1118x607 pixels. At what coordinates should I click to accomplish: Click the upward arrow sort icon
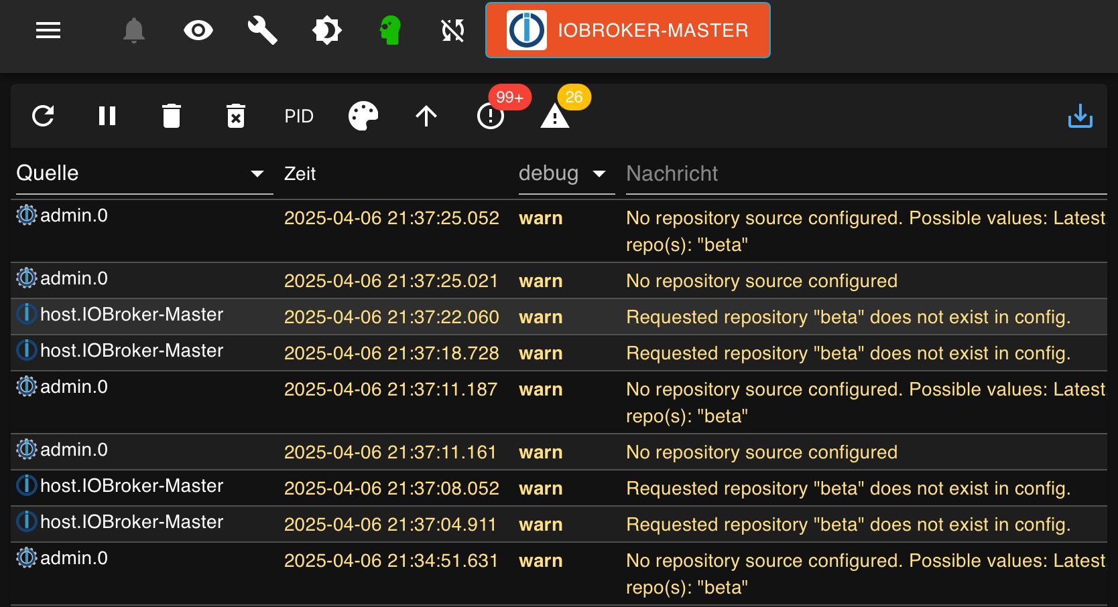point(426,116)
